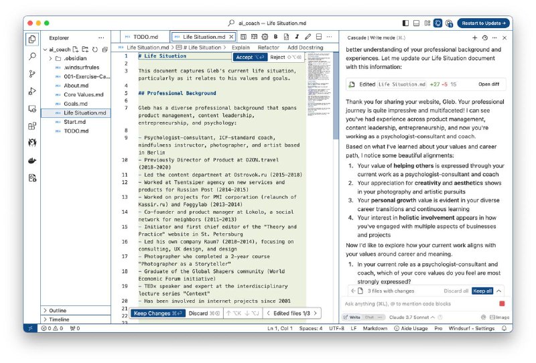Go to next edited file arrow
Screen dimensions: 536x363
(316, 313)
